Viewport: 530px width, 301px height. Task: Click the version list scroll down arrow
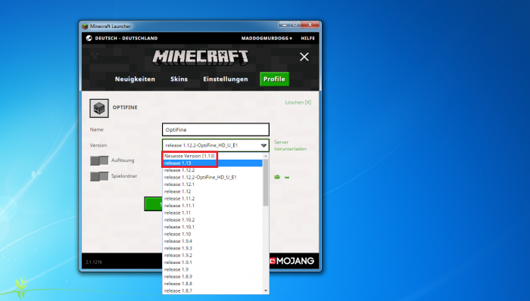(x=266, y=290)
